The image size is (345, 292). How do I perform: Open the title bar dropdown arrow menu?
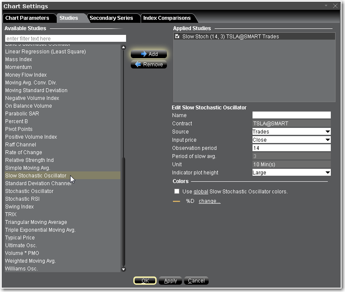[x=326, y=6]
